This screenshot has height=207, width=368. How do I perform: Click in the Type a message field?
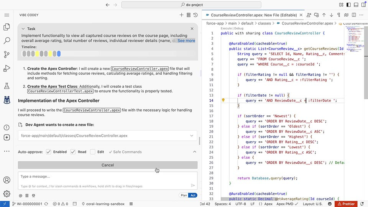point(107,180)
